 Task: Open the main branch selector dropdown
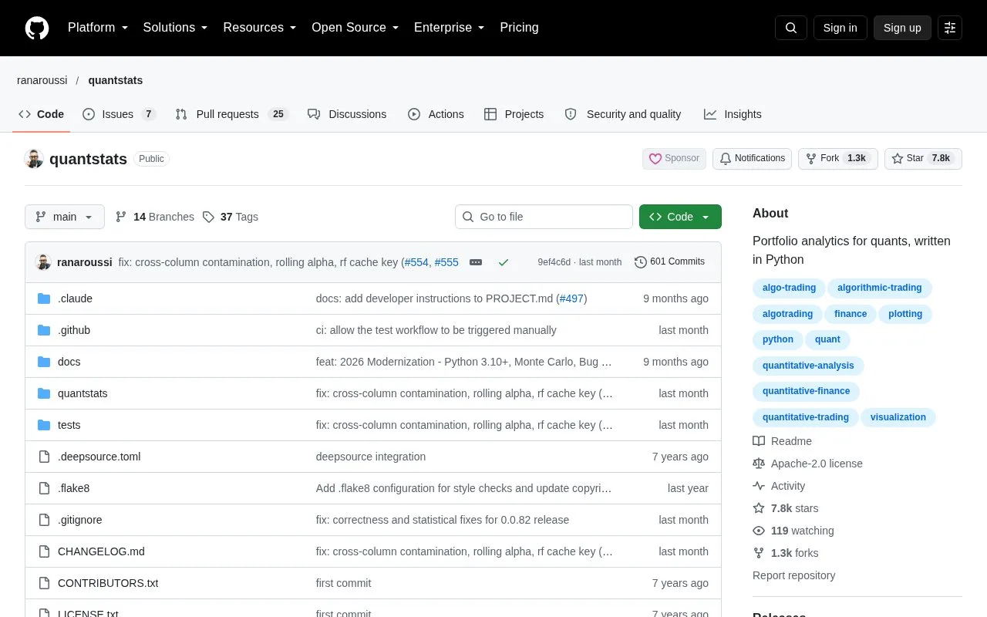click(65, 217)
